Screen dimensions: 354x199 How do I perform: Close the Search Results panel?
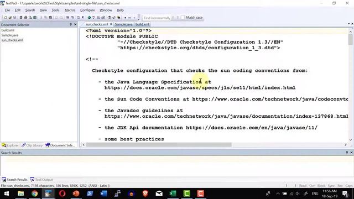click(352, 153)
